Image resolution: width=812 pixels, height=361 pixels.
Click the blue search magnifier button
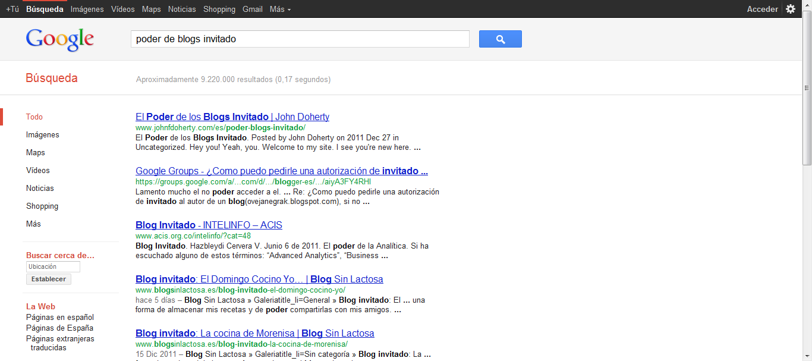point(500,39)
